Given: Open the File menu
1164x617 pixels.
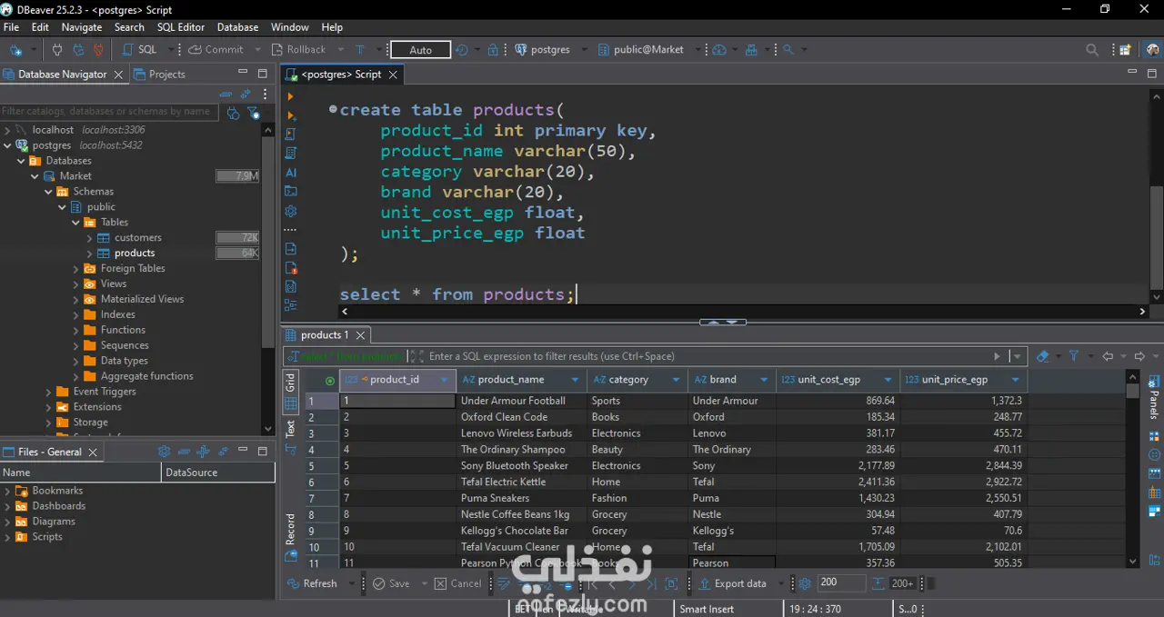Looking at the screenshot, I should coord(11,27).
